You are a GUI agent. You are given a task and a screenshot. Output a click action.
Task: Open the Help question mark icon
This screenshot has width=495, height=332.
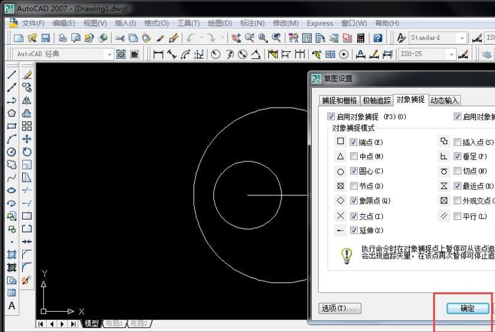[378, 38]
